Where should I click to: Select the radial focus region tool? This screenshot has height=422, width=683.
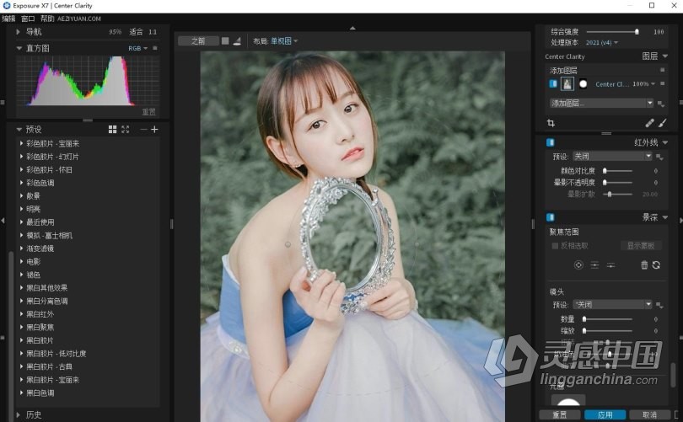tap(578, 265)
